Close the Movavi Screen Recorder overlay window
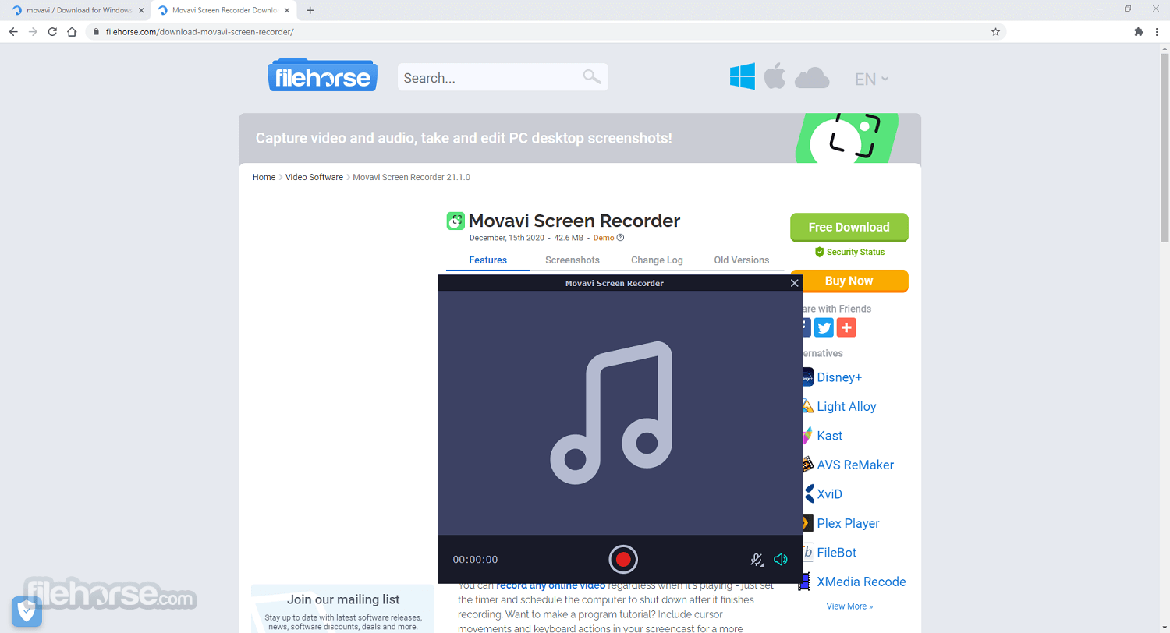The width and height of the screenshot is (1170, 633). coord(794,283)
